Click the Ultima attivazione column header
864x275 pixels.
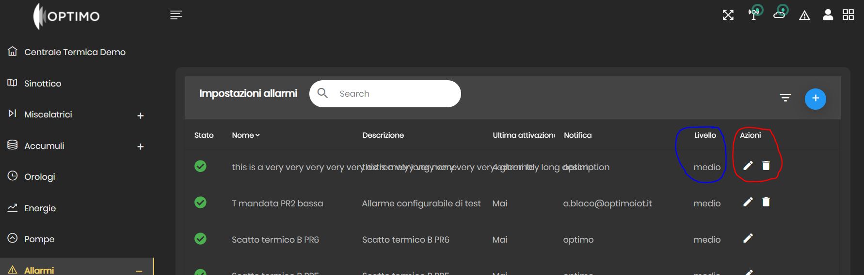(x=524, y=135)
